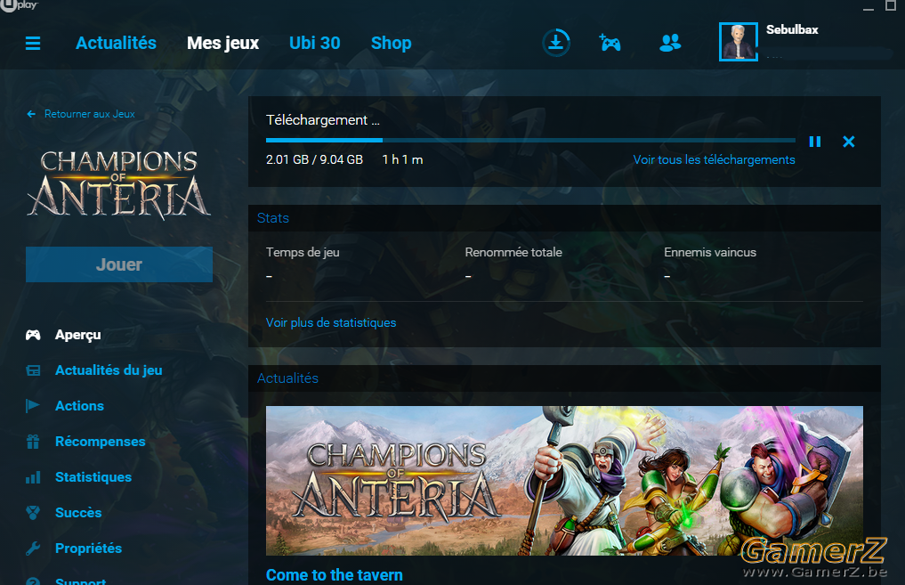Click the Temps de jeu stat

303,252
